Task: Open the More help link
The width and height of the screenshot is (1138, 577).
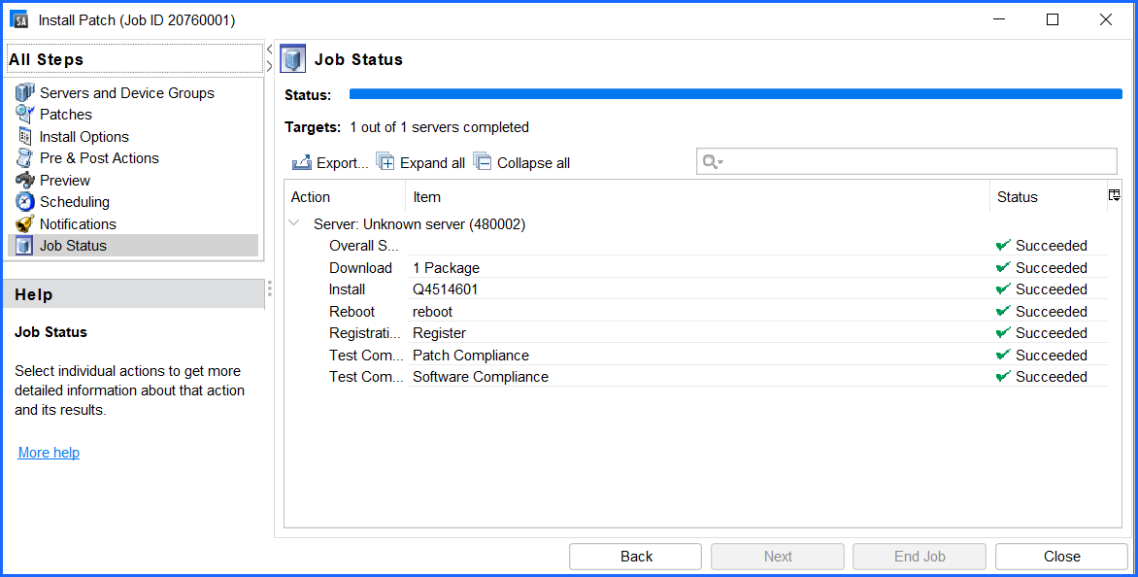Action: click(48, 452)
